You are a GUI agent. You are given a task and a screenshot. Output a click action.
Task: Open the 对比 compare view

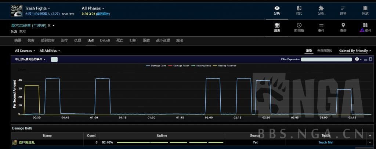[299, 10]
